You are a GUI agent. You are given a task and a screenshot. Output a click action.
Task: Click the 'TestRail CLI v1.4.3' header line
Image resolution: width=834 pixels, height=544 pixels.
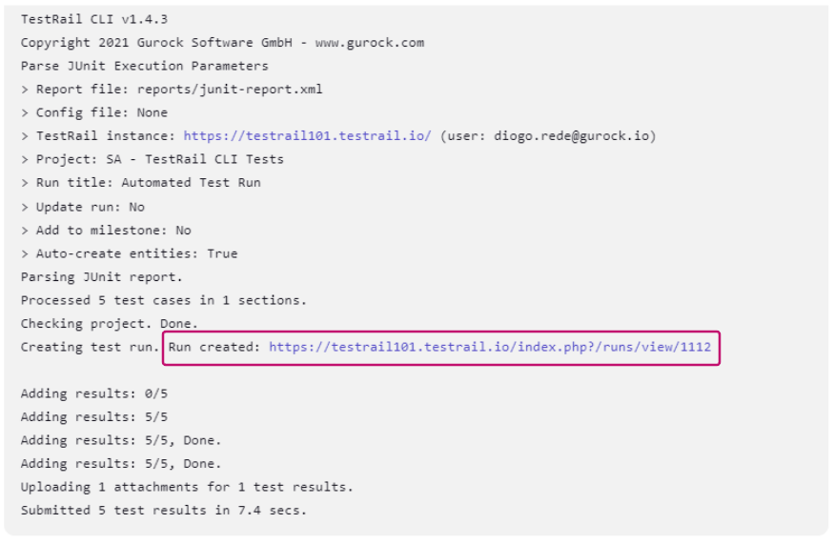point(94,19)
